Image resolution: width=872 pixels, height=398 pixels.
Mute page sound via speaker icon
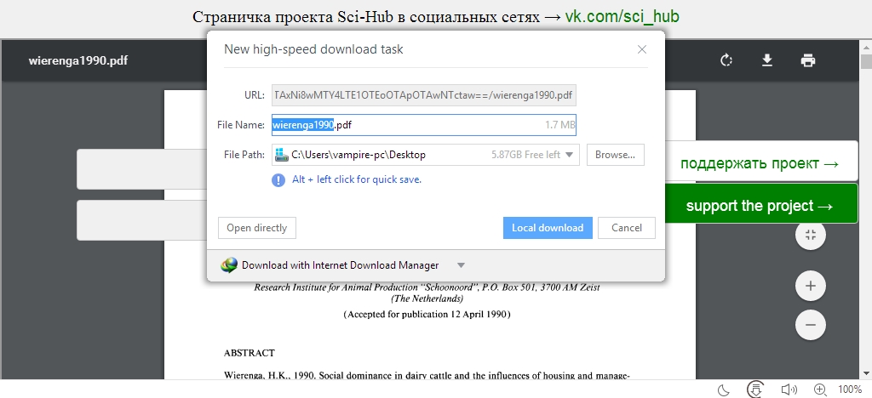point(789,389)
